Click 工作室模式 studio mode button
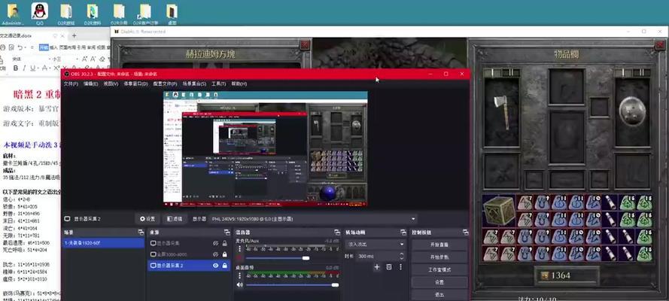The width and height of the screenshot is (669, 301). (x=439, y=270)
